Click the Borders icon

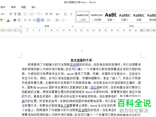[63, 20]
